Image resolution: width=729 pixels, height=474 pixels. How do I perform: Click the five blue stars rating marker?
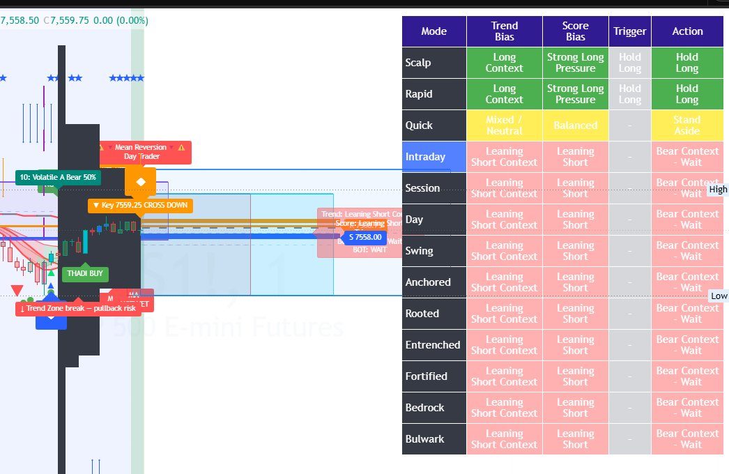point(126,77)
